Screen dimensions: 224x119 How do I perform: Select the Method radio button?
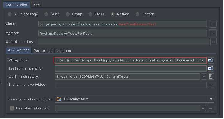[112, 14]
